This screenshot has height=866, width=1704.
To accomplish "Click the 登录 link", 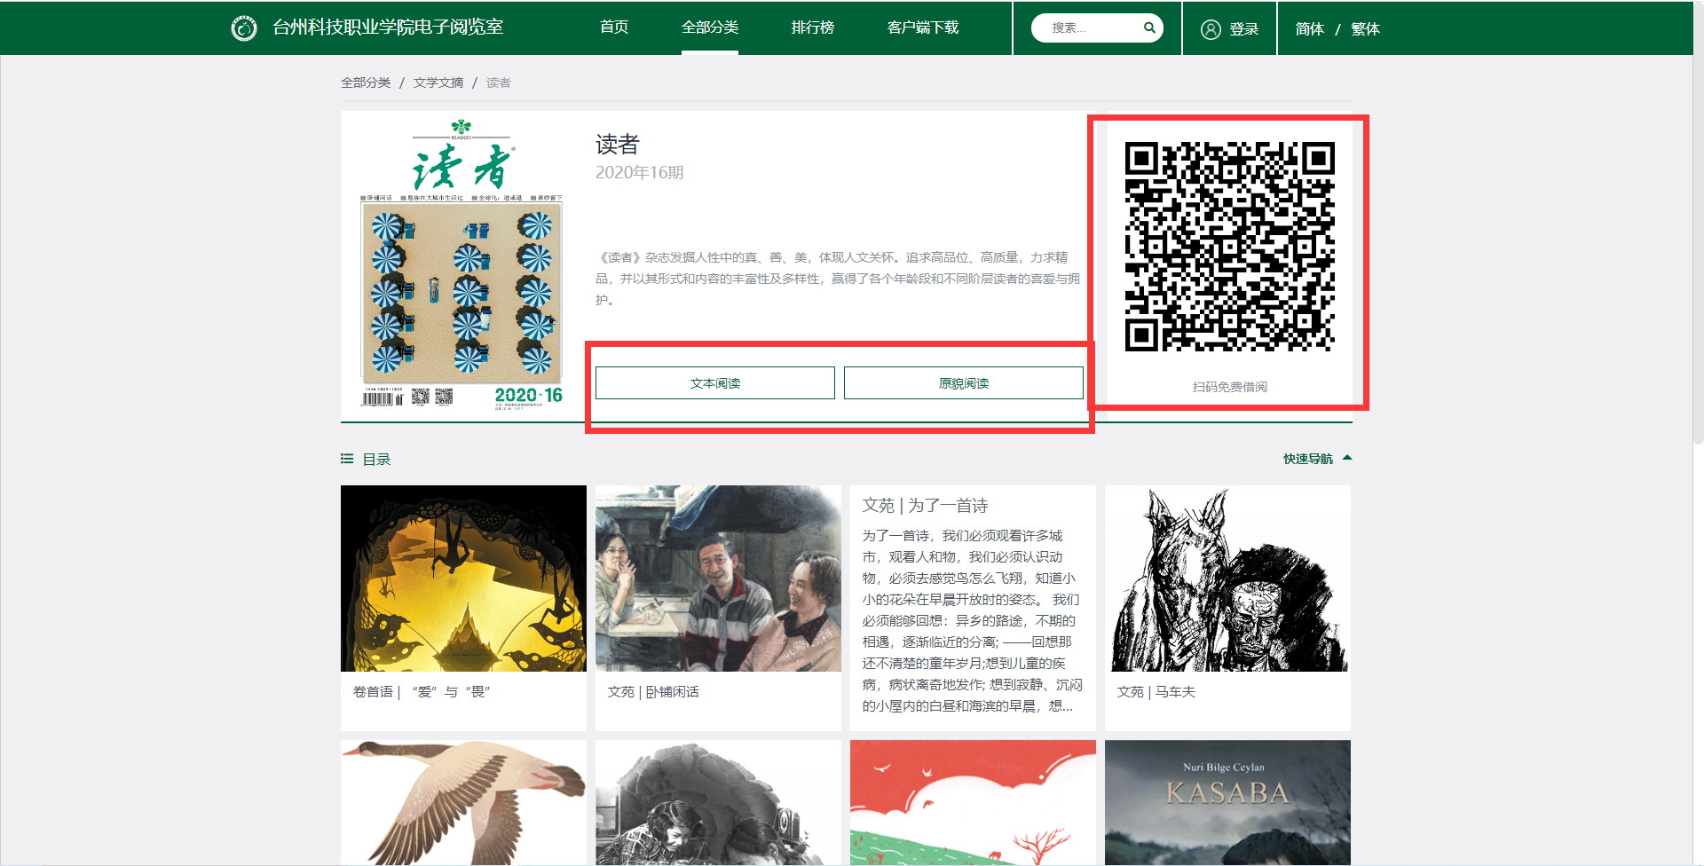I will click(x=1244, y=29).
